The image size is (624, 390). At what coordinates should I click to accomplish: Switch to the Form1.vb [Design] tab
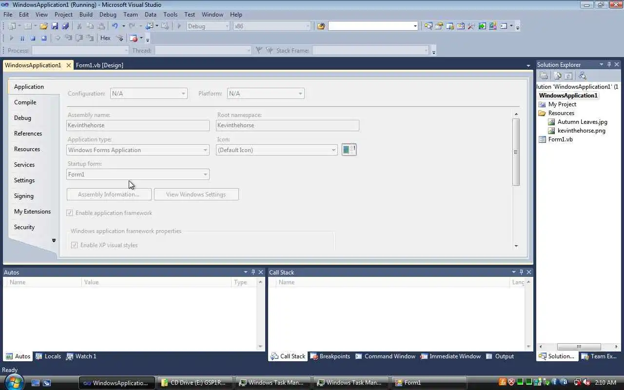tap(99, 65)
